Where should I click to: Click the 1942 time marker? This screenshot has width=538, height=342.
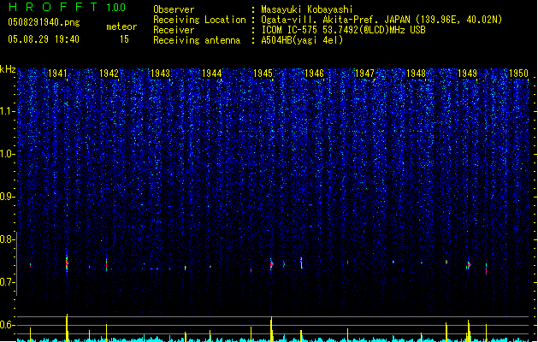click(x=109, y=74)
